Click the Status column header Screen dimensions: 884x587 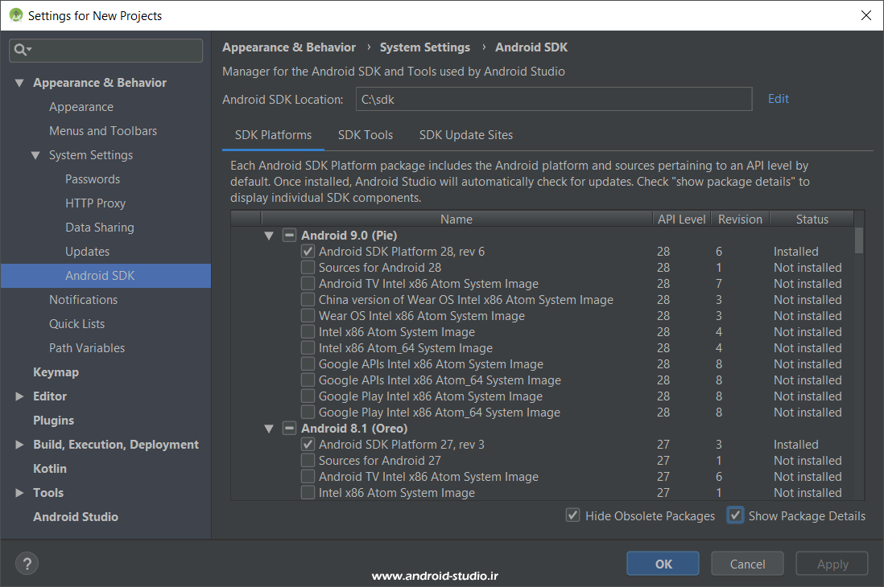(x=812, y=220)
